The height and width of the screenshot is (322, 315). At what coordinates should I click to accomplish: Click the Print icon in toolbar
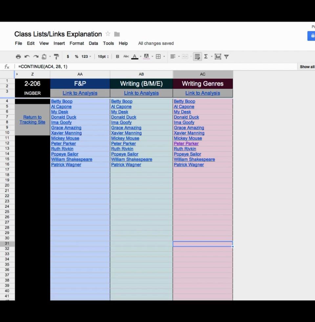pyautogui.click(x=18, y=57)
